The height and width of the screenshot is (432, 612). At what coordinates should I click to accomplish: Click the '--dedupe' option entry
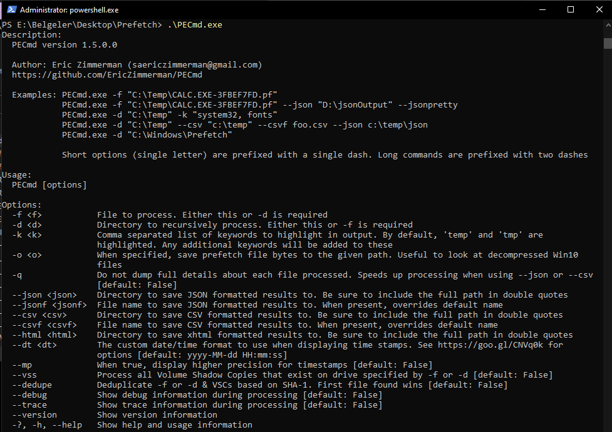32,385
